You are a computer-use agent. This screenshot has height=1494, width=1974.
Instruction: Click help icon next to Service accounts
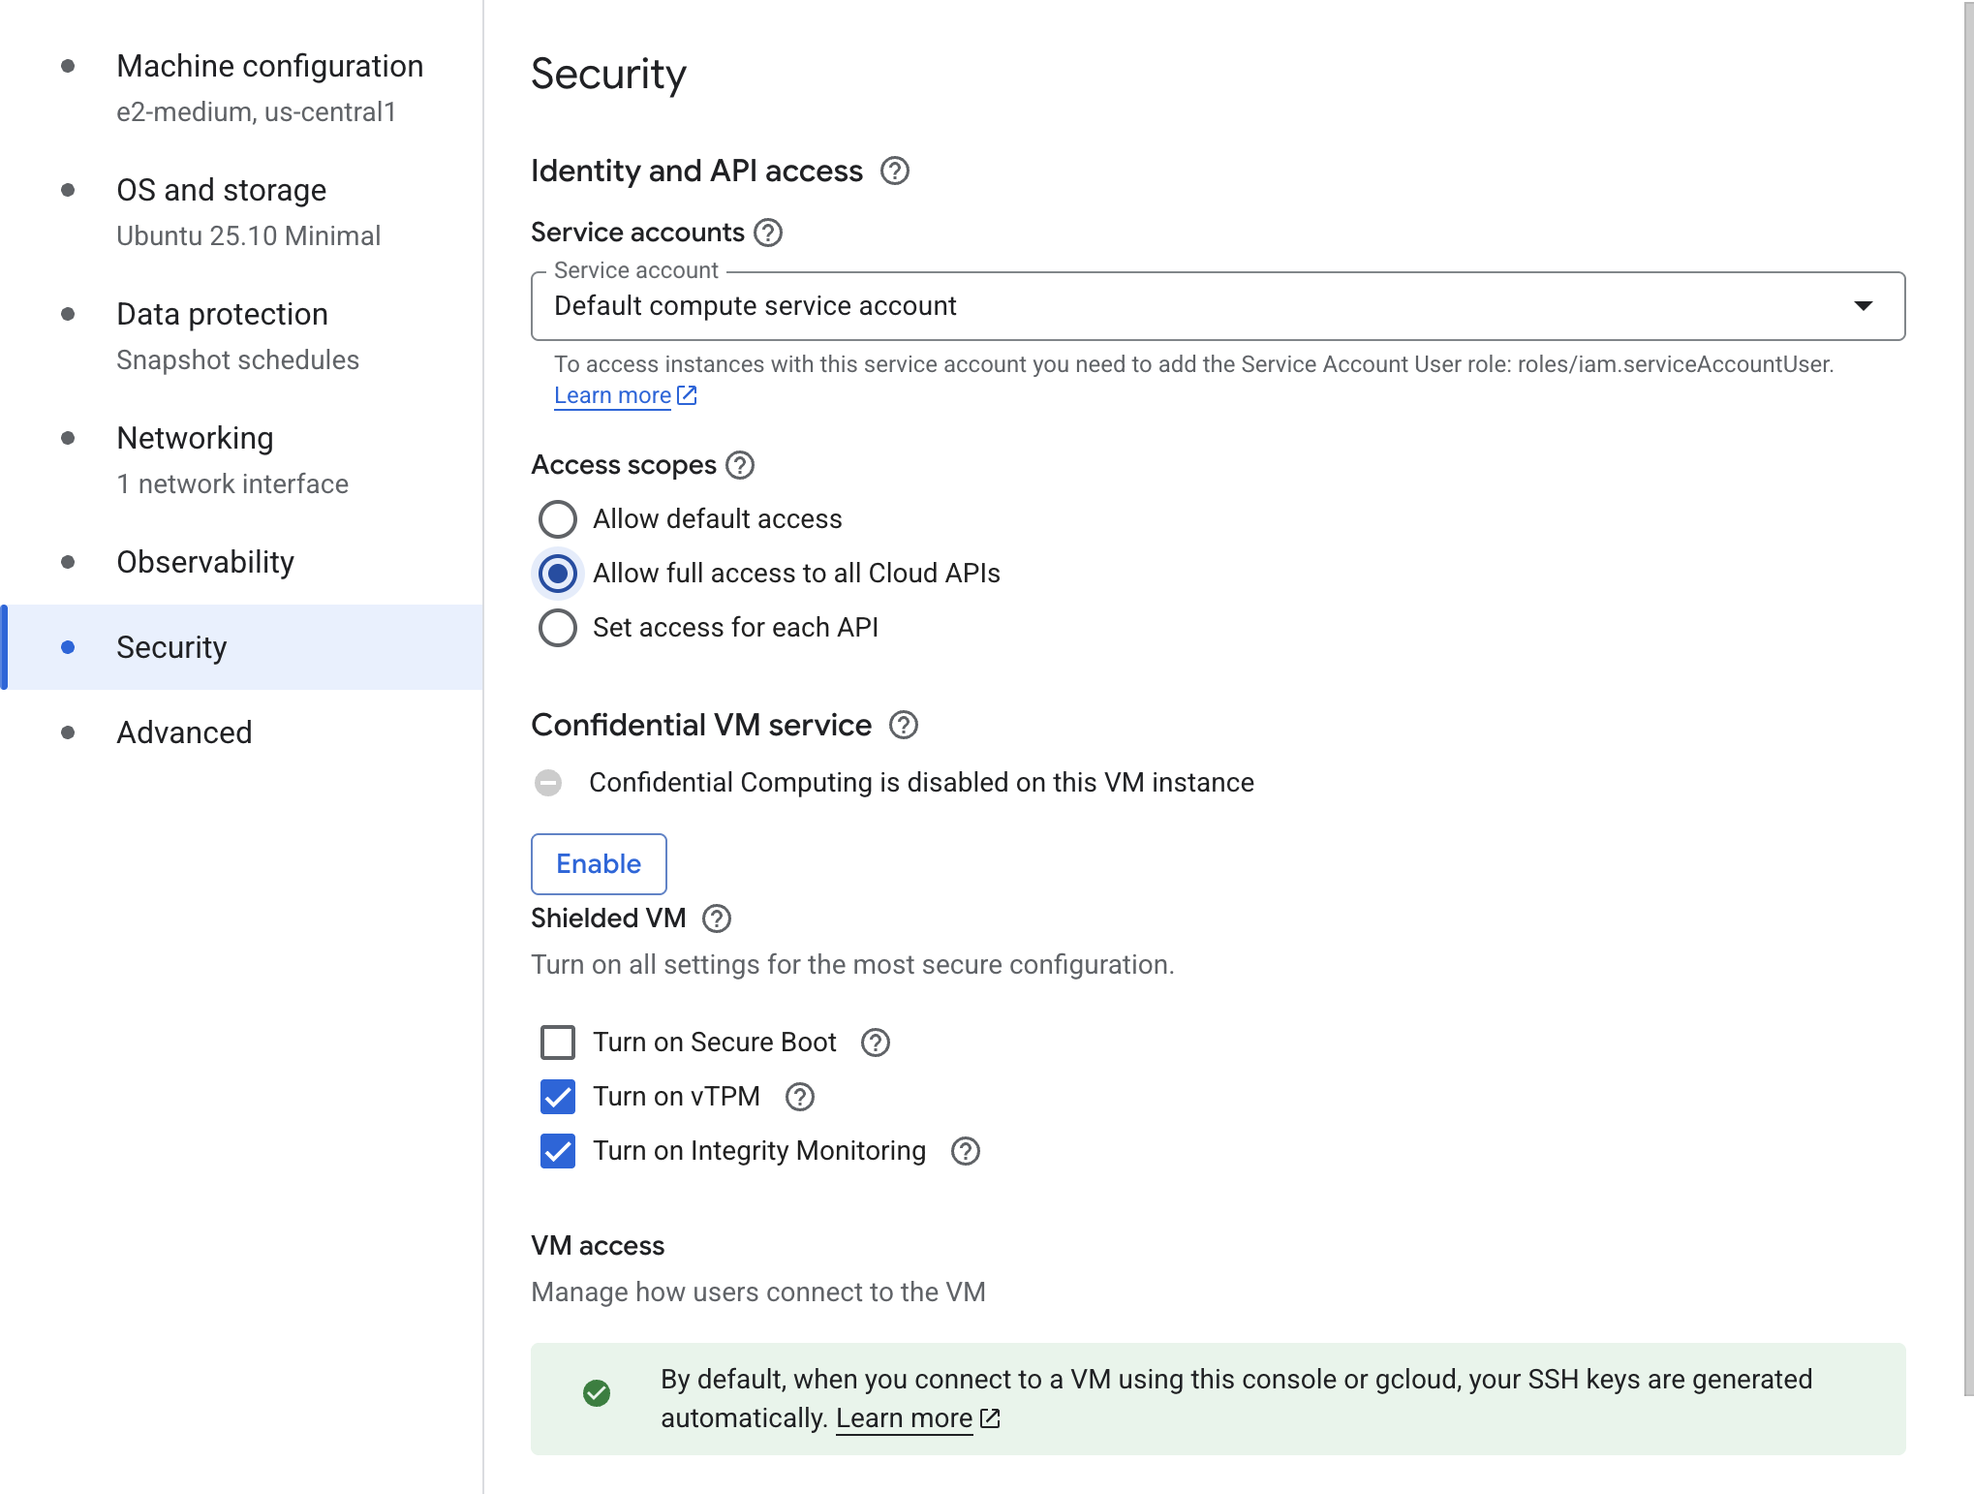coord(768,233)
